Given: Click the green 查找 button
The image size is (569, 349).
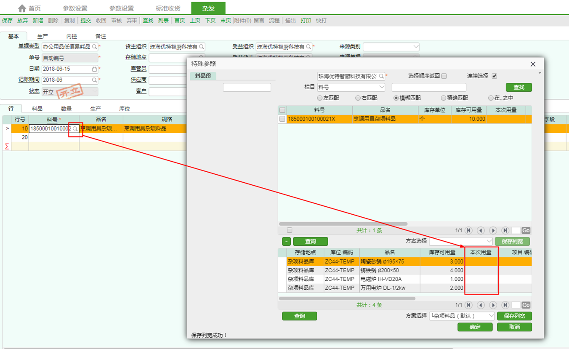Looking at the screenshot, I should (518, 87).
